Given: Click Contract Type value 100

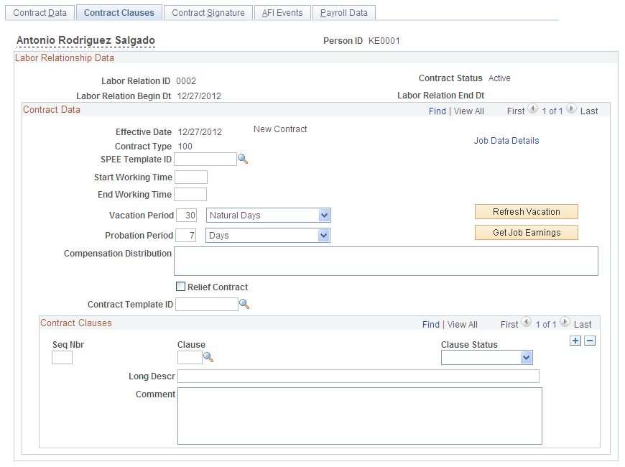Looking at the screenshot, I should pos(185,147).
